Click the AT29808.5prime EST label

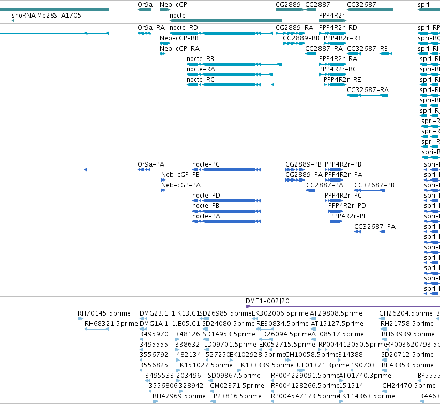(336, 313)
